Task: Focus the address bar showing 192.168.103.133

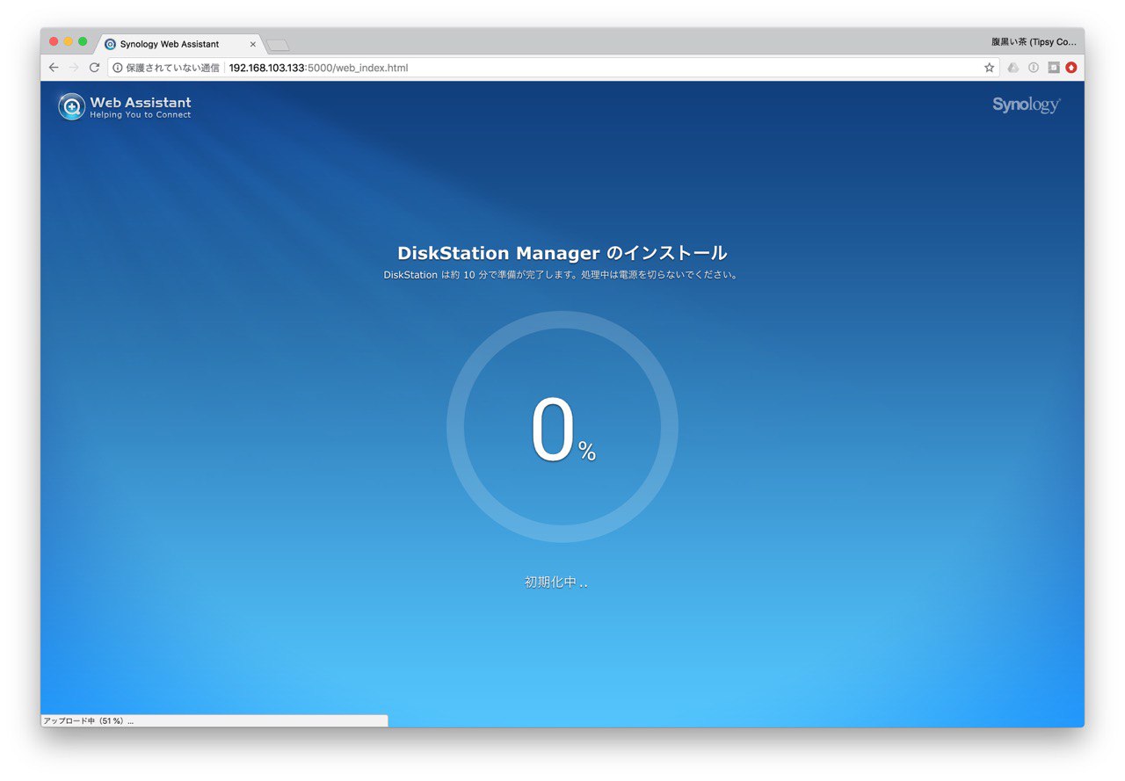Action: click(552, 68)
